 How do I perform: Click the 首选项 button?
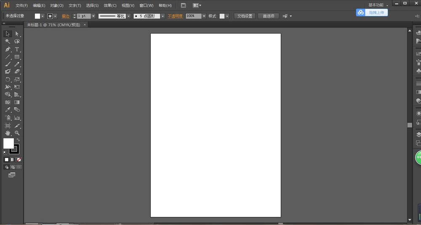pyautogui.click(x=268, y=16)
